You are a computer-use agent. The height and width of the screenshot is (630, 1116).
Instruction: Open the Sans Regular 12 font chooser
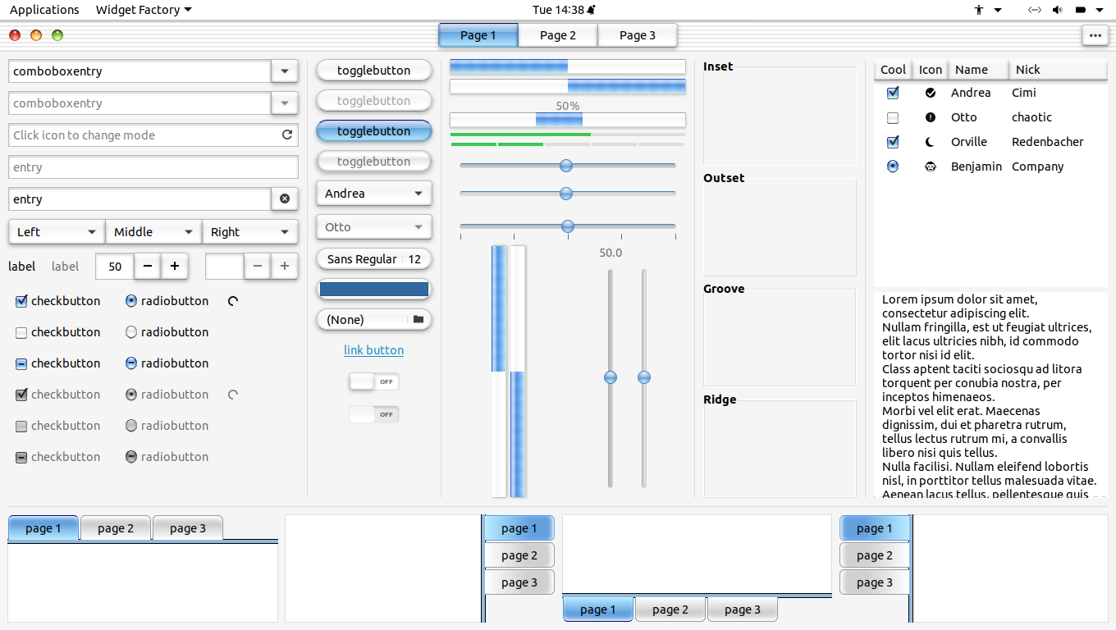tap(374, 259)
